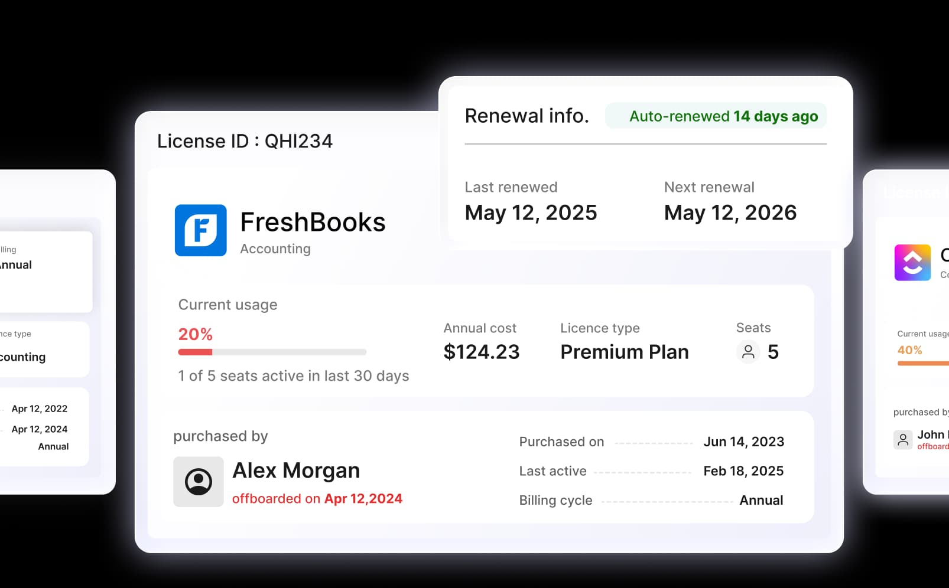The height and width of the screenshot is (588, 949).
Task: Click the 40% usage bar on the right card
Action: [923, 363]
